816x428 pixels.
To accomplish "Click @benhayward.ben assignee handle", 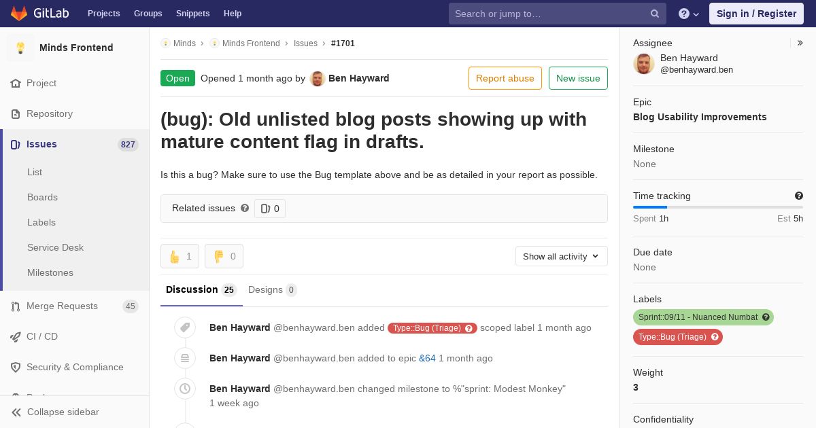I will click(x=696, y=69).
